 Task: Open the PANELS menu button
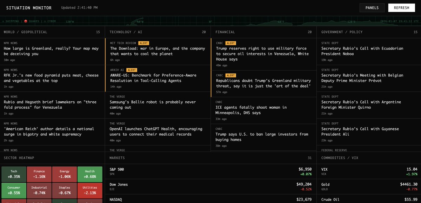click(372, 8)
